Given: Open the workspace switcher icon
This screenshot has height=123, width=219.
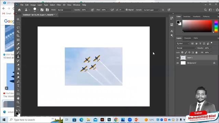Looking at the screenshot, I should point(210,10).
